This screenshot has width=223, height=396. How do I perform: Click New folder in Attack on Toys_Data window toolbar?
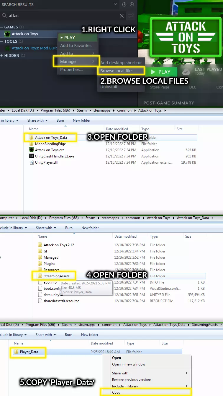[90, 228]
